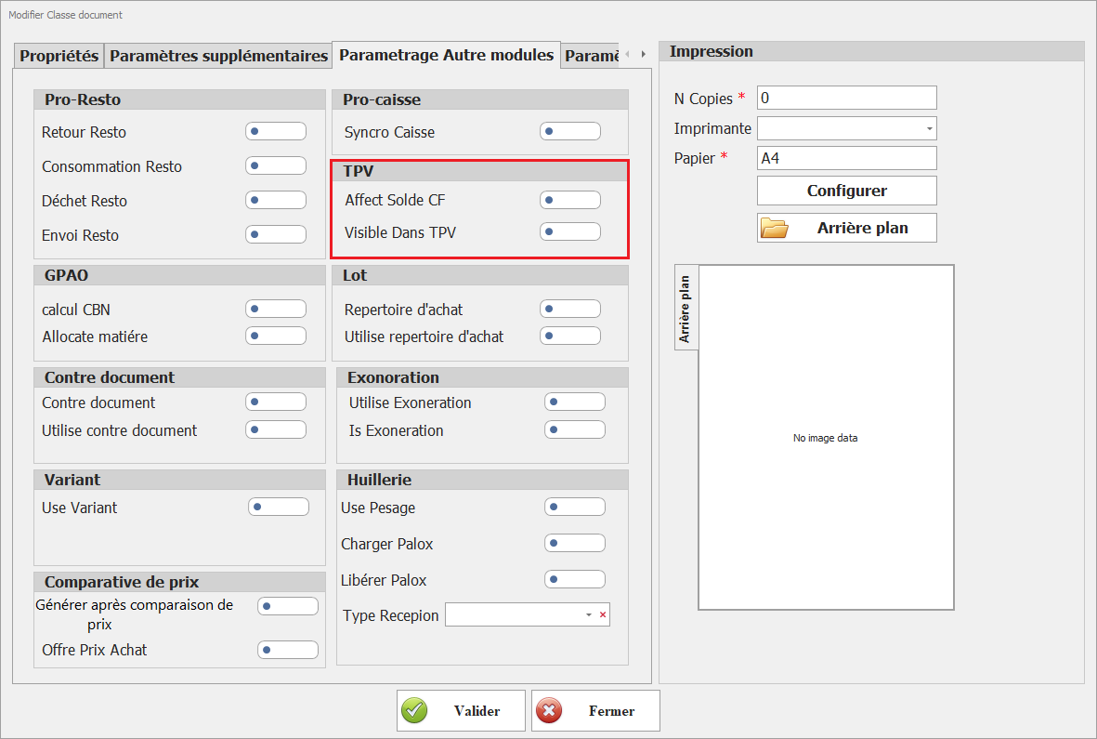This screenshot has height=739, width=1097.
Task: Click the Papier input field
Action: 846,158
